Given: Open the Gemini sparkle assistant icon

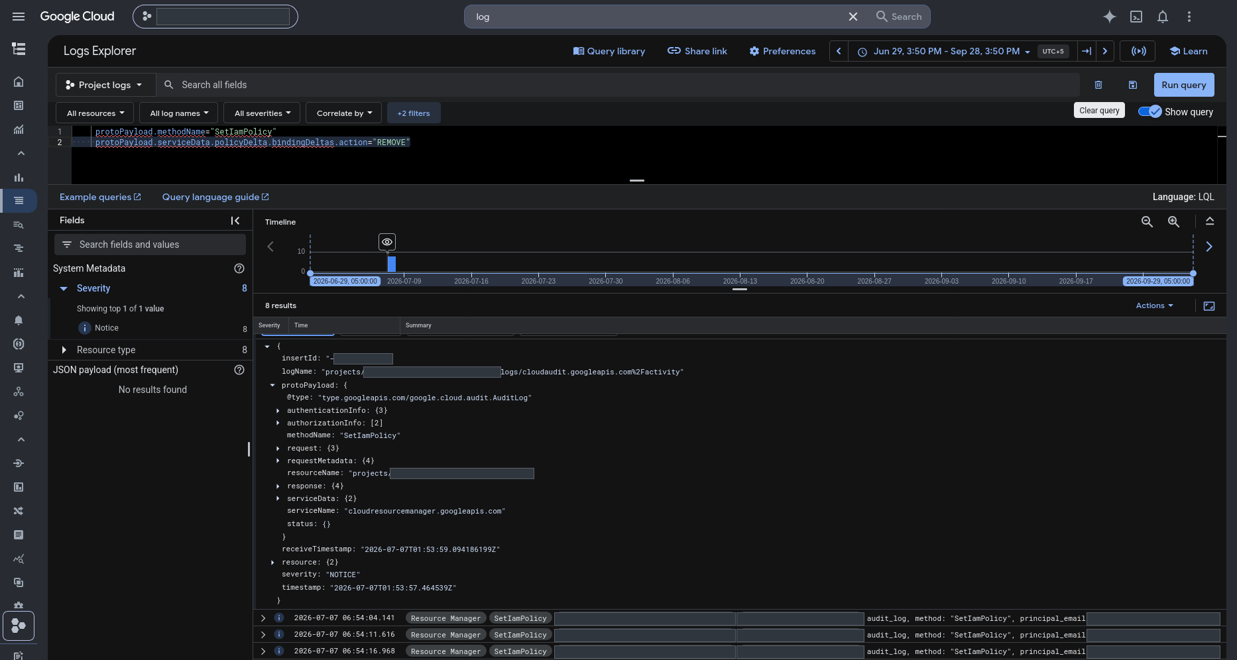Looking at the screenshot, I should coord(1109,17).
